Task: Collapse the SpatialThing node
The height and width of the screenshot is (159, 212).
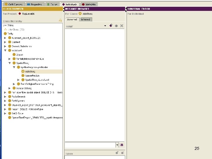Action: point(10,63)
